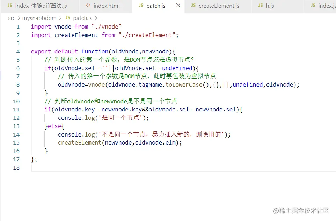This screenshot has height=221, width=336.
Task: Click the HTML icon on the index.html tab
Action: [x=89, y=6]
